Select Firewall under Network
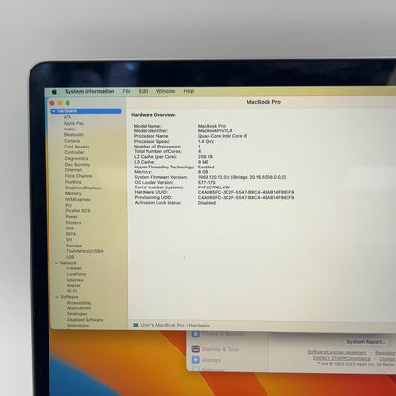Image resolution: width=396 pixels, height=396 pixels. (x=73, y=268)
